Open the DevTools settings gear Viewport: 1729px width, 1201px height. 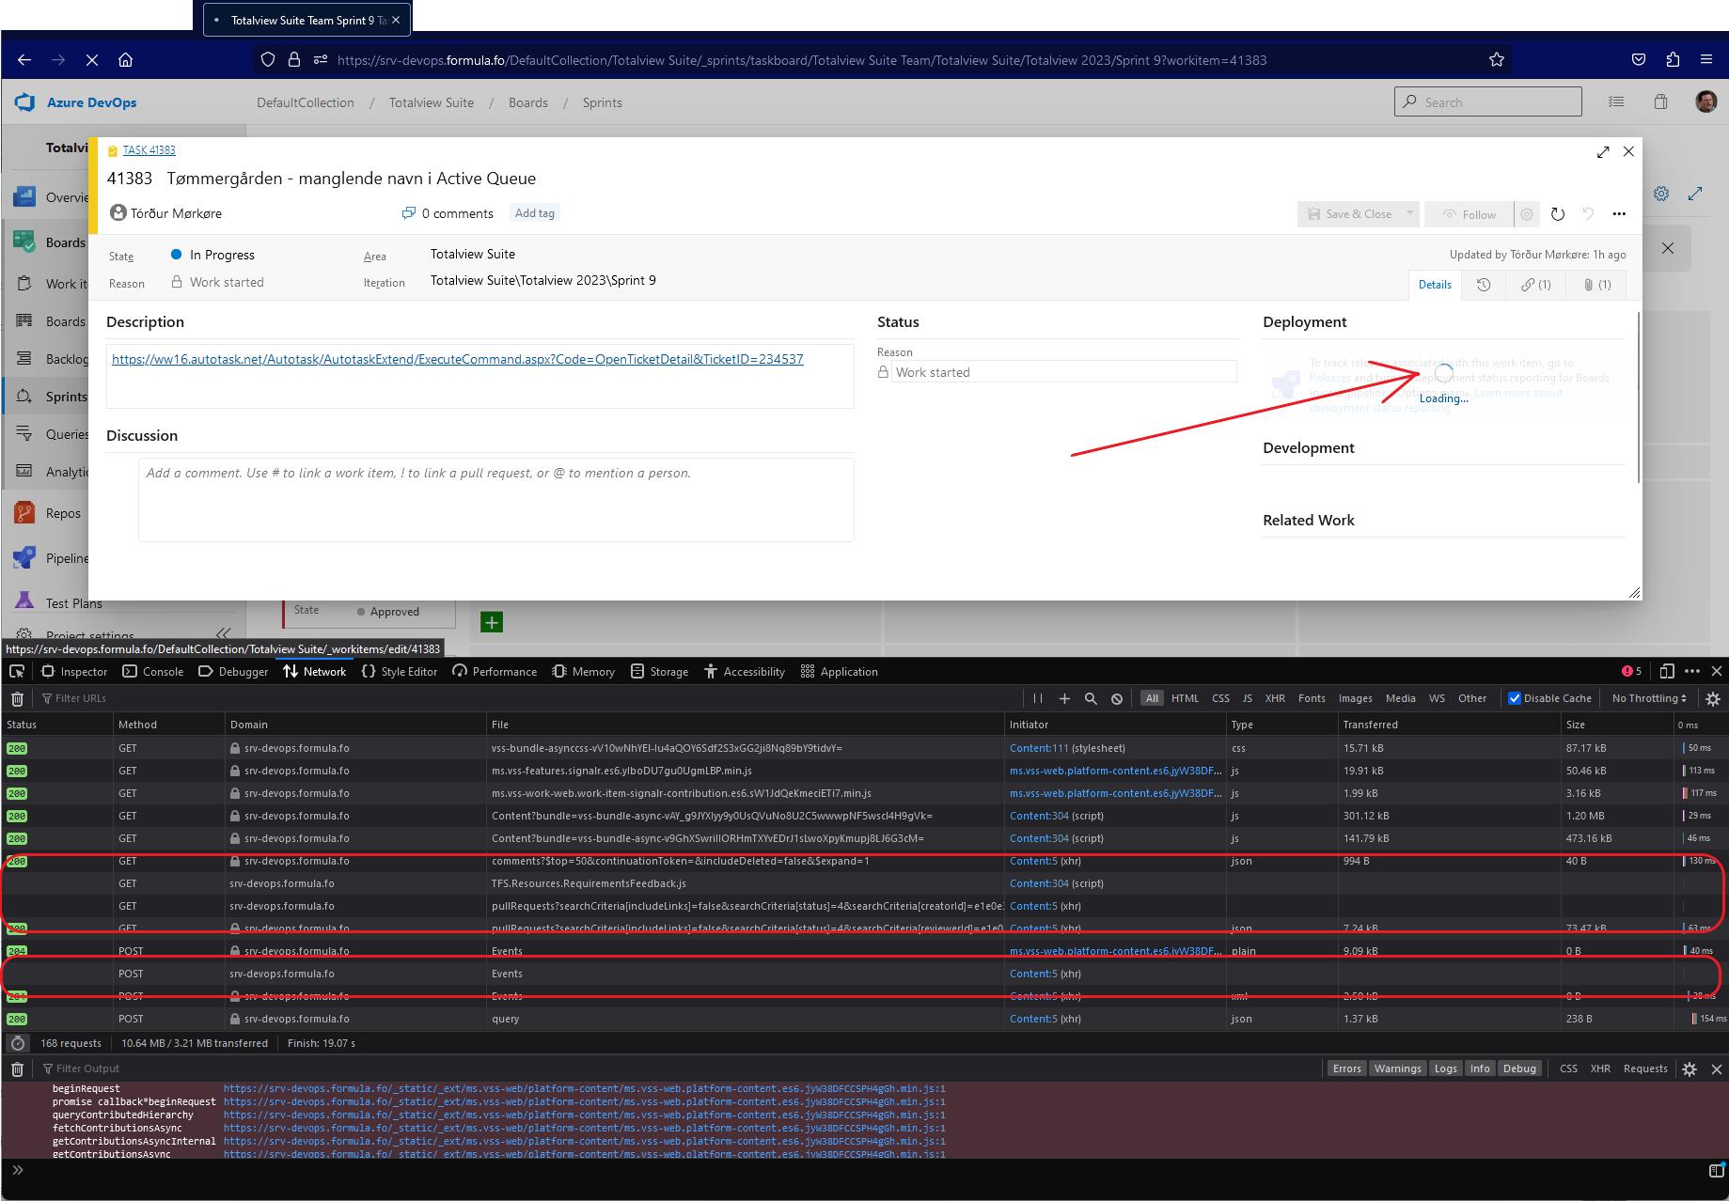(x=1713, y=698)
